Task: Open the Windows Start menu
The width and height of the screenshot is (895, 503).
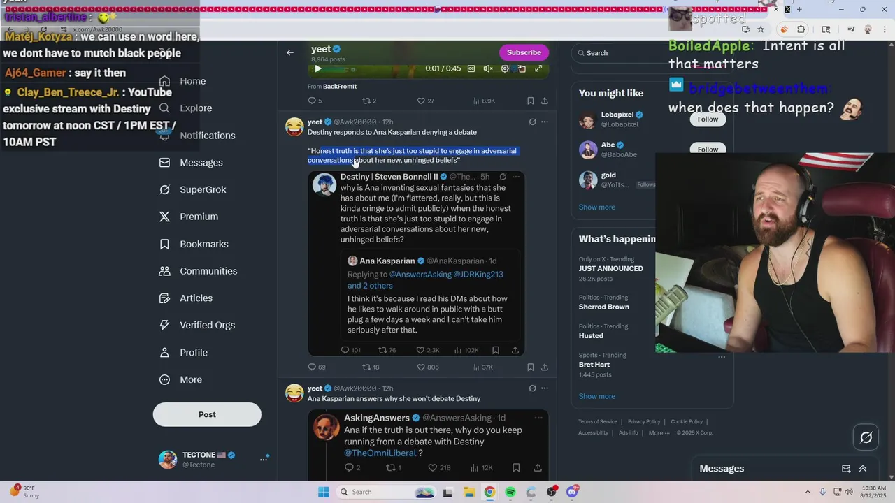Action: point(323,492)
